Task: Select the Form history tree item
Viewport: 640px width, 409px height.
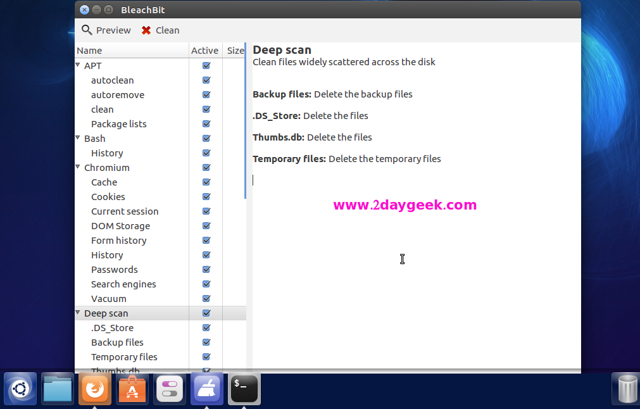Action: [x=119, y=241]
